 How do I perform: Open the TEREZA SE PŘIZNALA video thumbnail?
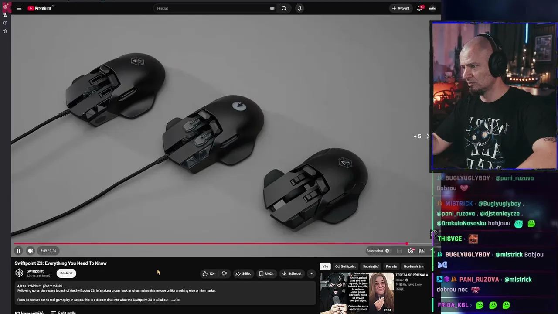(x=357, y=293)
